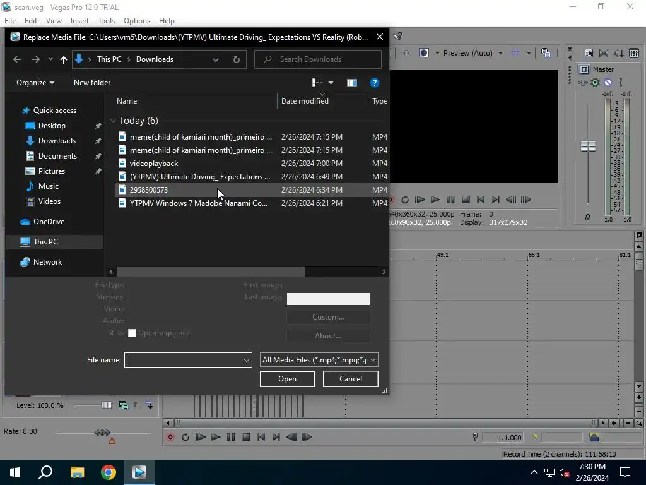
Task: Click Play From Start in the timeline transport
Action: (x=201, y=437)
